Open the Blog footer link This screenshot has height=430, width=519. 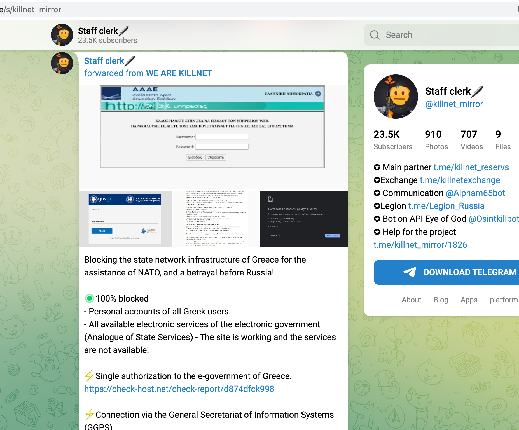tap(441, 300)
